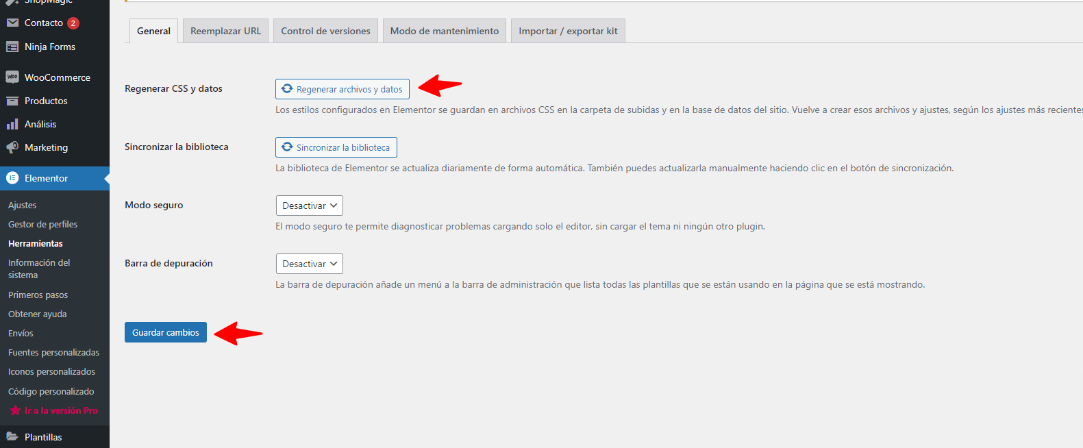Click the WooCommerce logo icon
Viewport: 1083px width, 448px height.
pyautogui.click(x=12, y=77)
